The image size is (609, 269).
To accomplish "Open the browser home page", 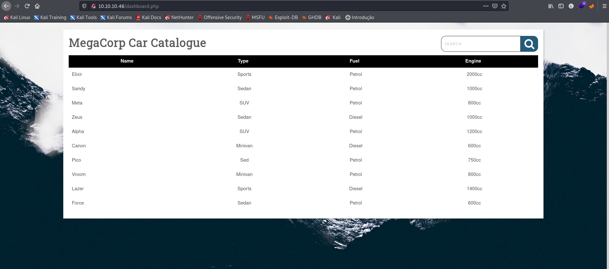I will [37, 6].
